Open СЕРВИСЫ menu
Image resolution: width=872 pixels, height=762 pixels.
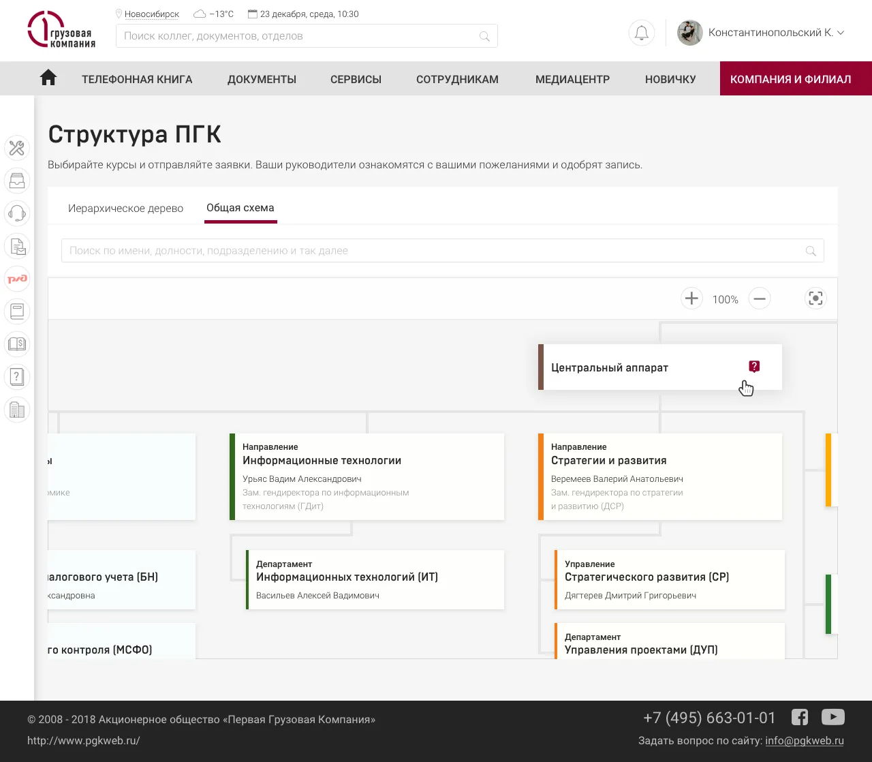point(356,79)
